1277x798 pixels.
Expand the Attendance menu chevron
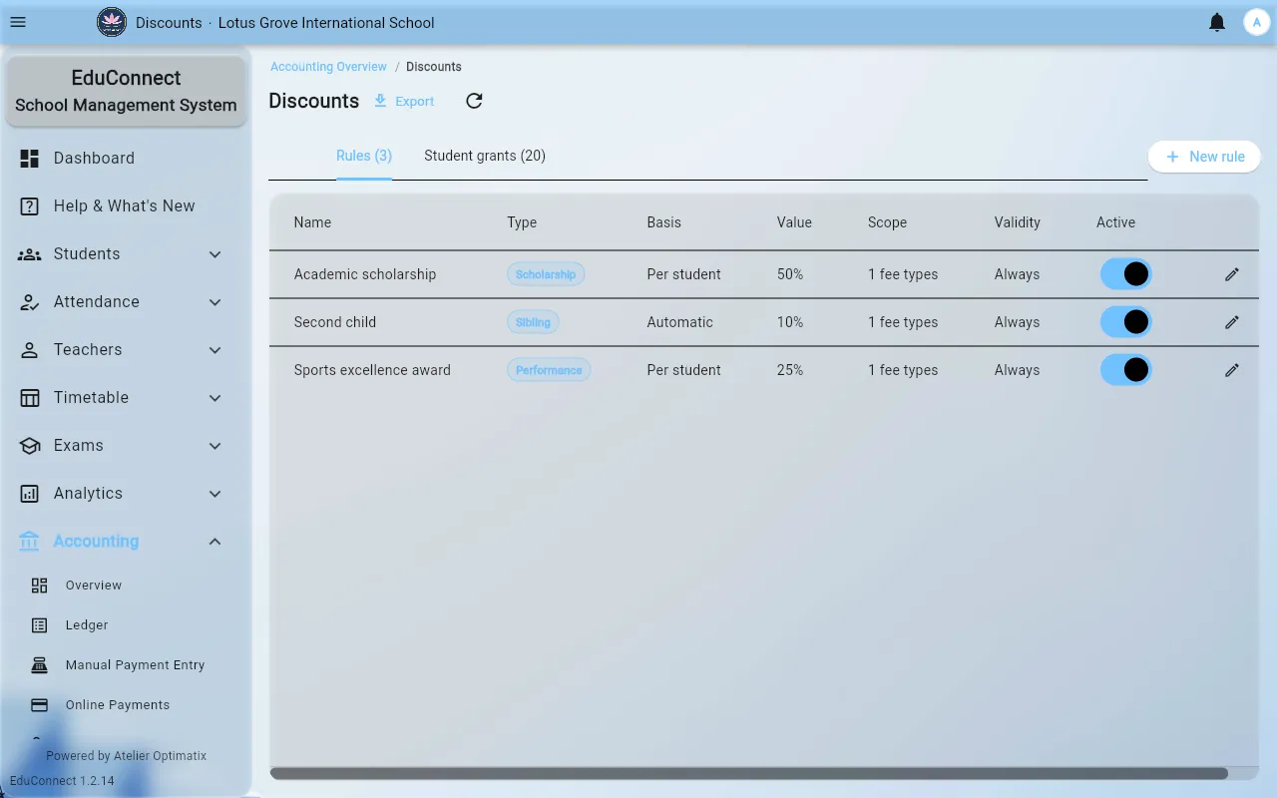coord(214,302)
